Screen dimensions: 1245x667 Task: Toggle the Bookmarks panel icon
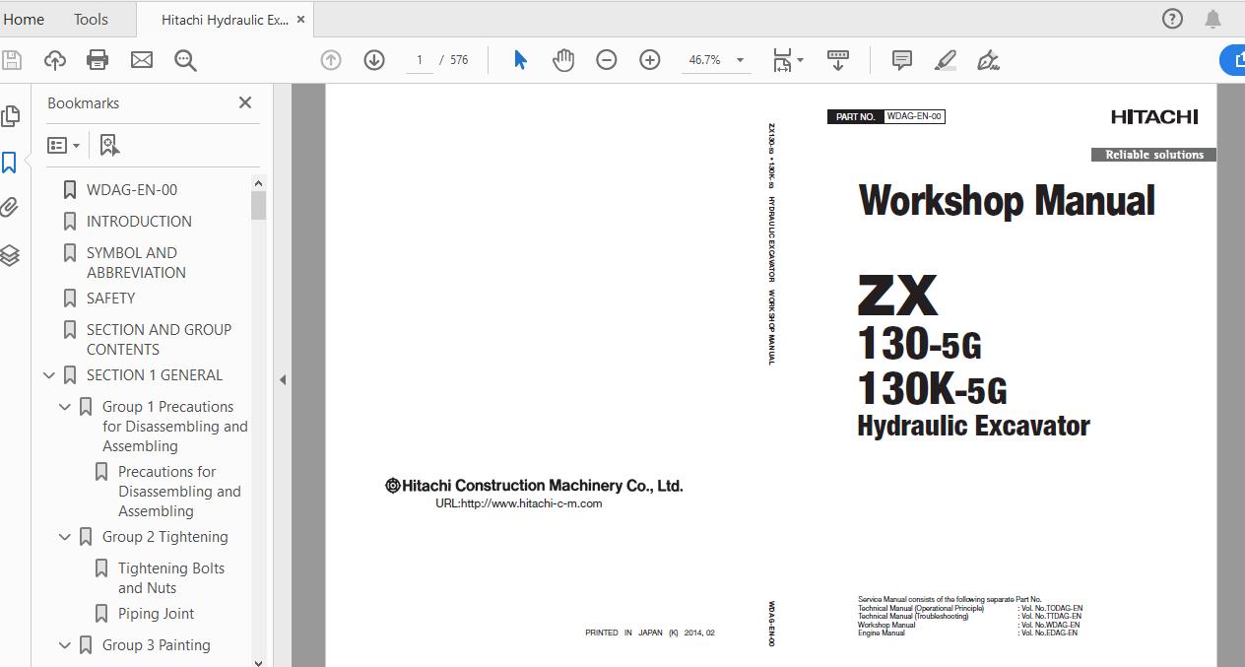click(x=10, y=163)
